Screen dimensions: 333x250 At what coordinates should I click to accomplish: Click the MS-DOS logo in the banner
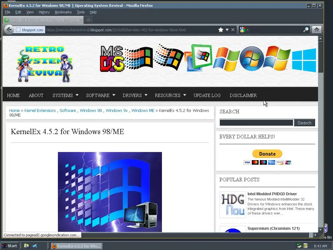112,59
